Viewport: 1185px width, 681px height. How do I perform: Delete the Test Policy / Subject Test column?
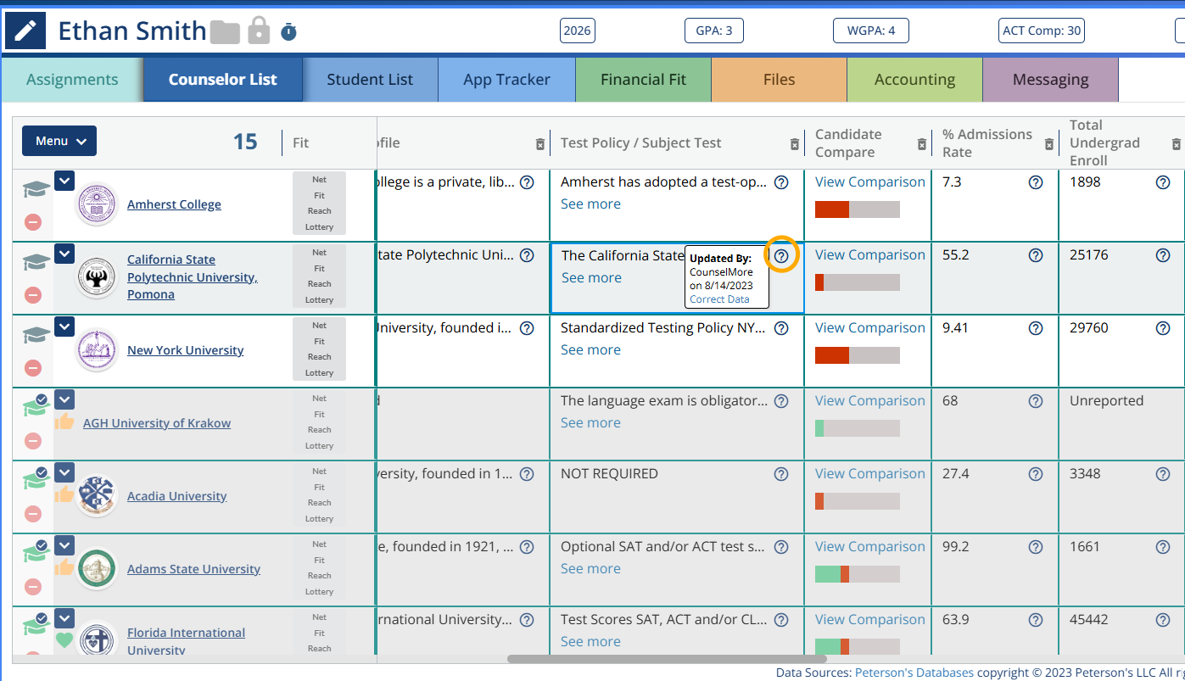(x=795, y=144)
